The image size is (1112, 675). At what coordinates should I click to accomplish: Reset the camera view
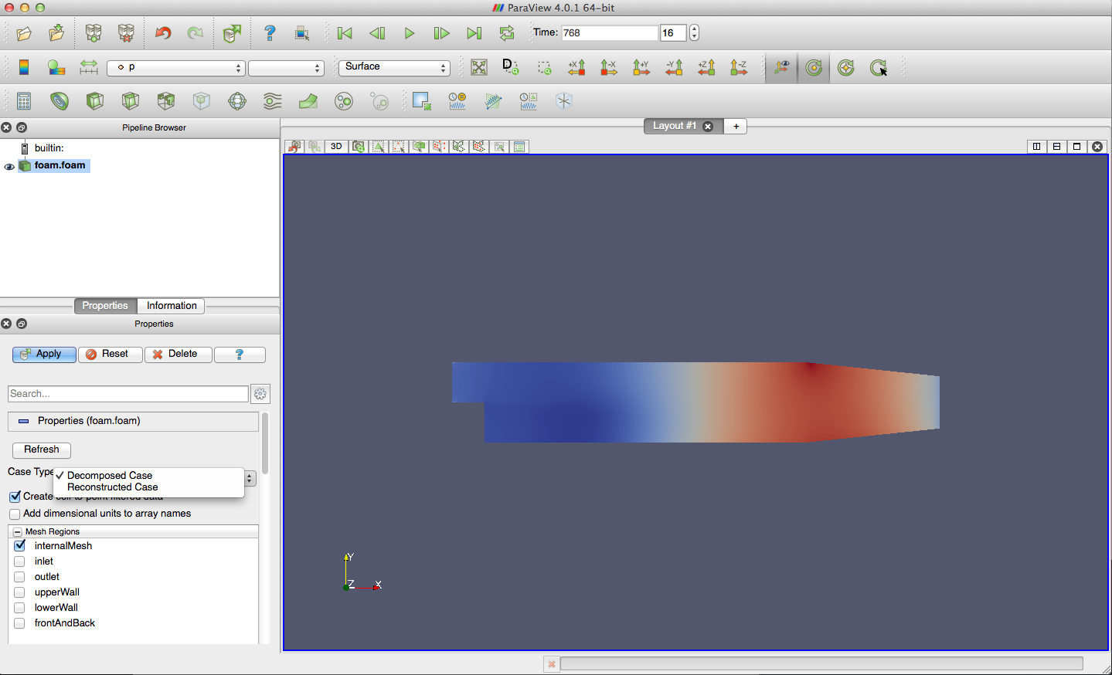pos(479,67)
